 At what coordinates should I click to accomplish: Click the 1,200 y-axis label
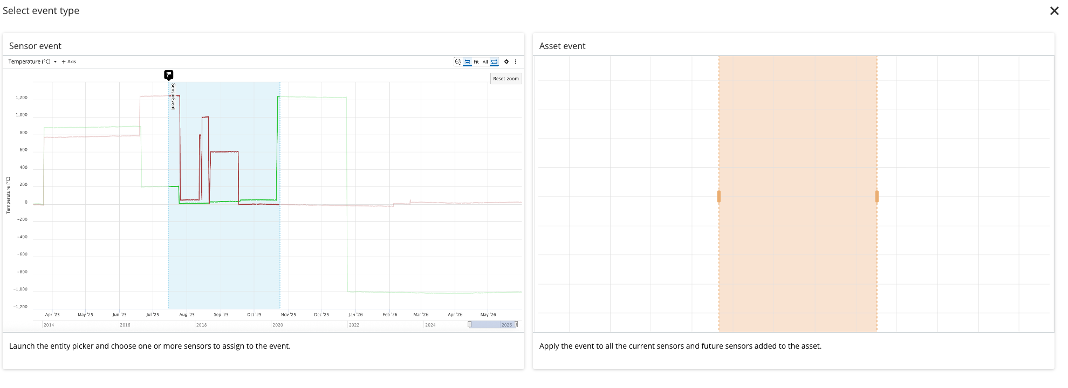tap(22, 98)
